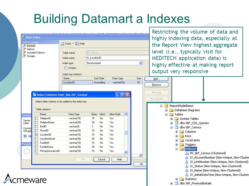The height and width of the screenshot is (186, 249).
Task: Click the IX_Name index icon
Action: coord(187,171)
